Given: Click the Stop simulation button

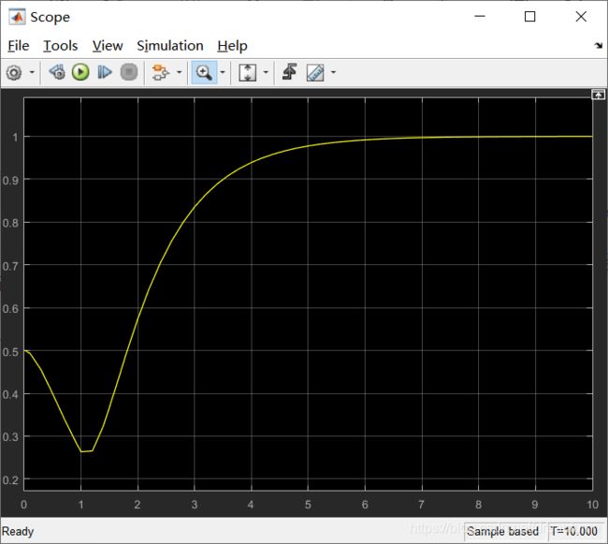Looking at the screenshot, I should (x=129, y=72).
